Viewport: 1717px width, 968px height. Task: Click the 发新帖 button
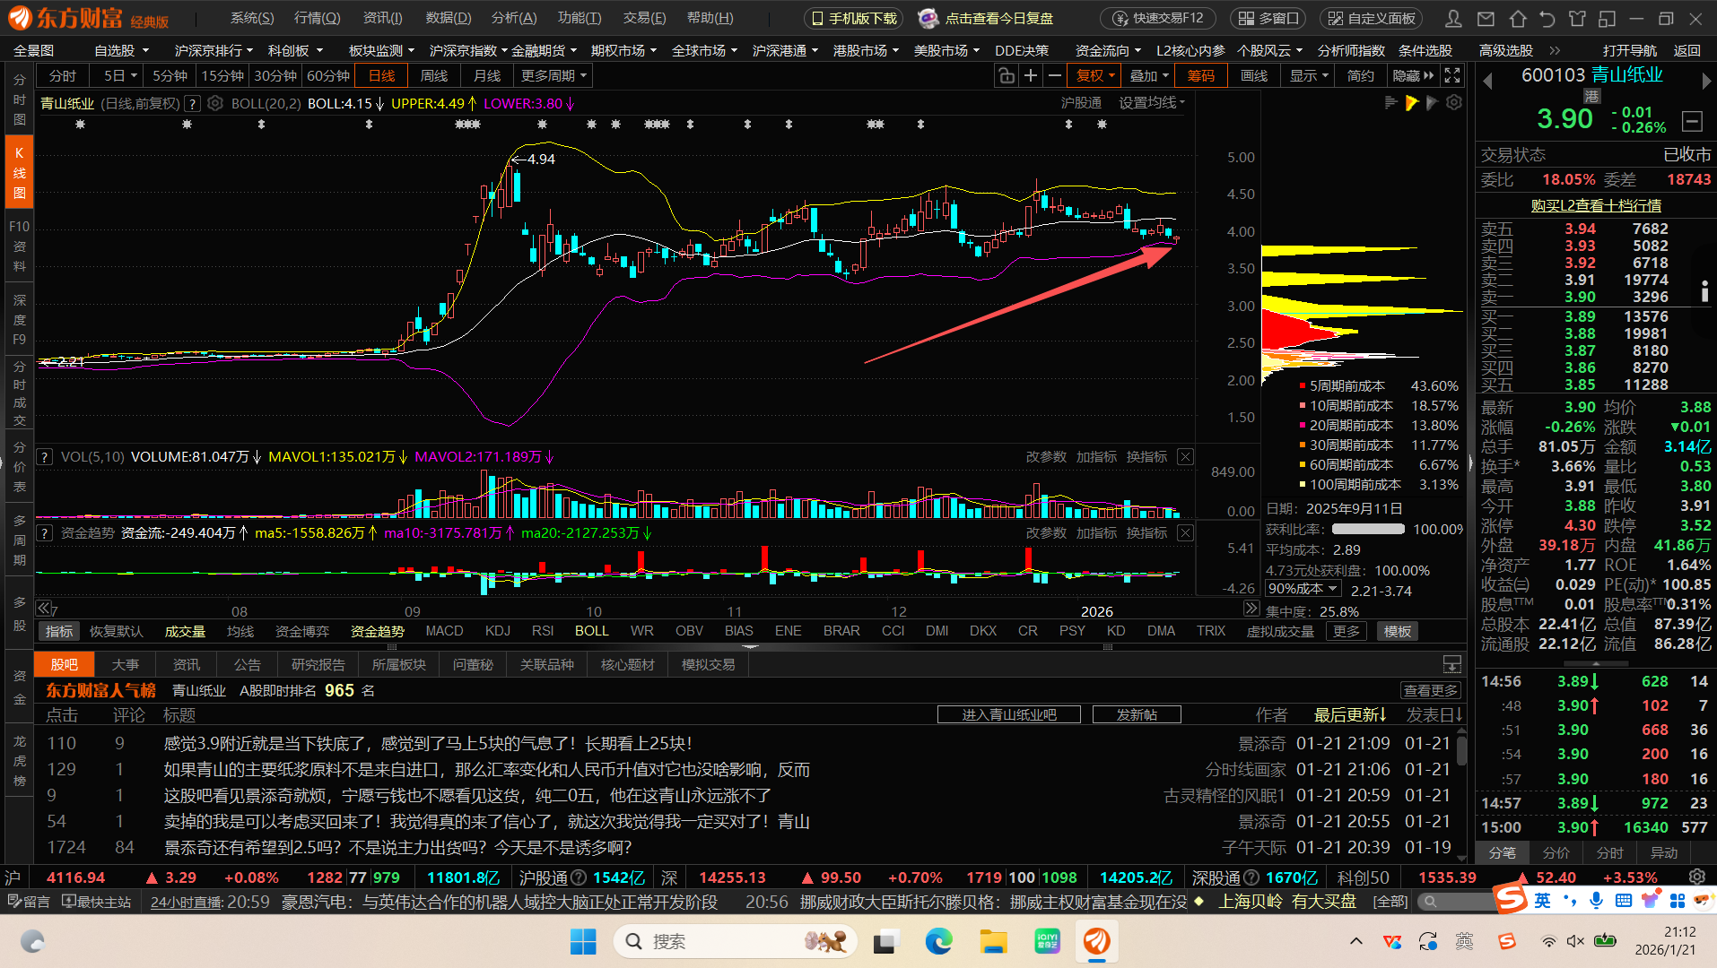1137,714
